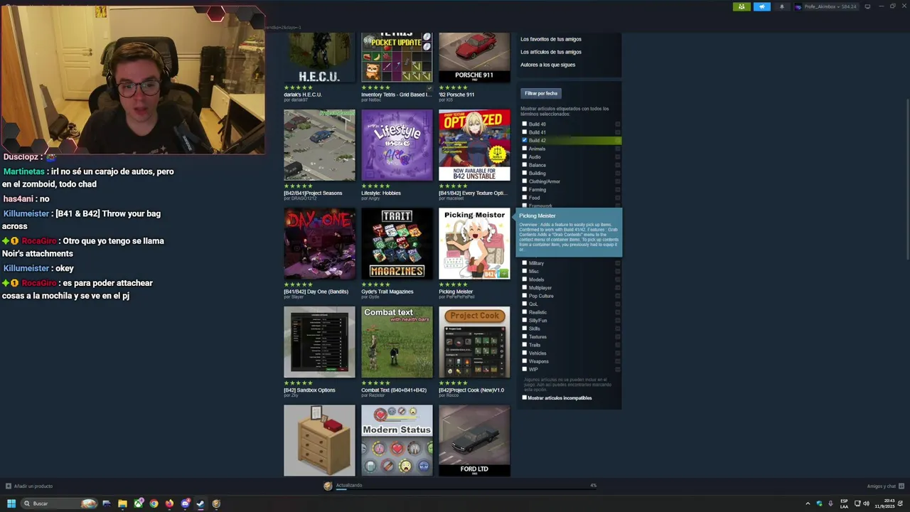Enable the Build 41 tag checkbox
910x512 pixels.
[525, 132]
